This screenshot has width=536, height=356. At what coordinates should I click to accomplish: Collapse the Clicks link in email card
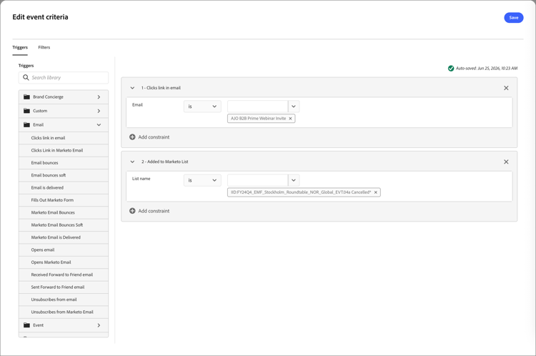point(132,88)
